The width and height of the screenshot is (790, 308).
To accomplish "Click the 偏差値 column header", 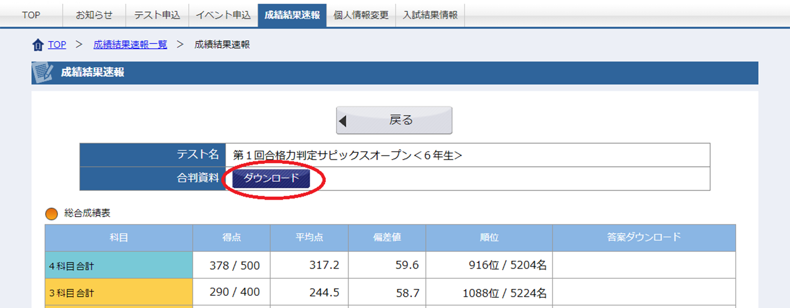I will click(x=387, y=238).
